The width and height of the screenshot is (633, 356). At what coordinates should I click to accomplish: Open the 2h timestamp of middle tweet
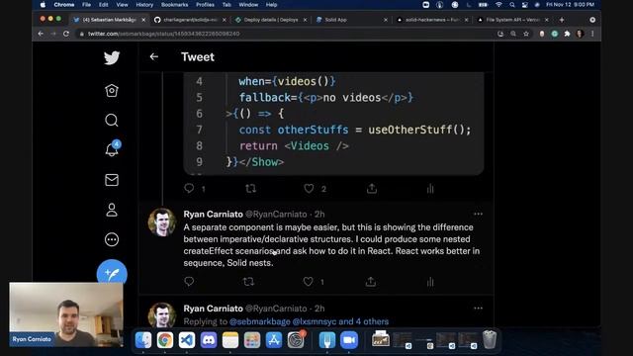[319, 215]
